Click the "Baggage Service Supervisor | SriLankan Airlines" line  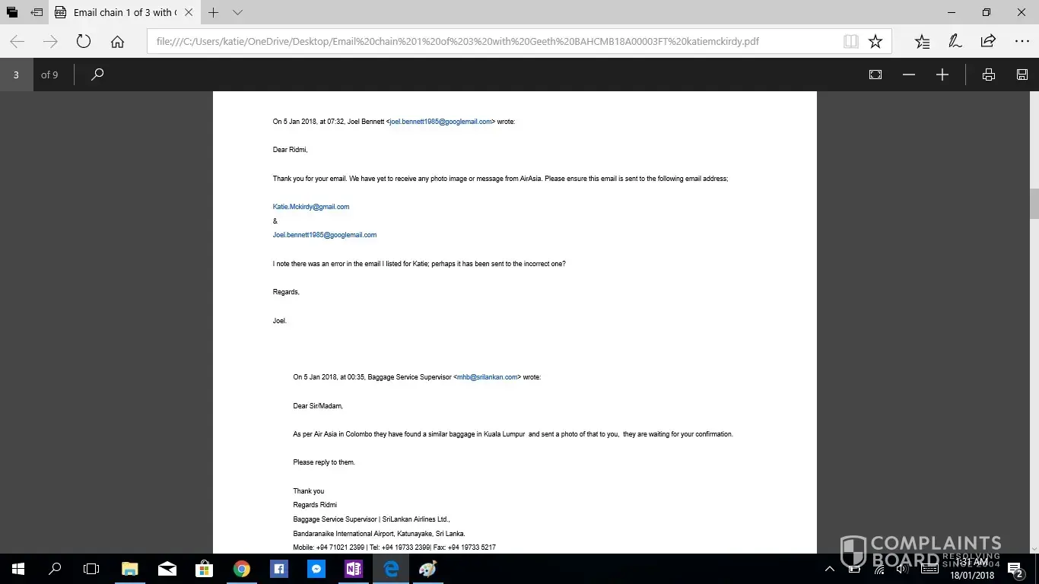pos(372,519)
